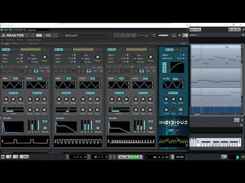Click the REVERSE button in the filter section

click(173, 93)
